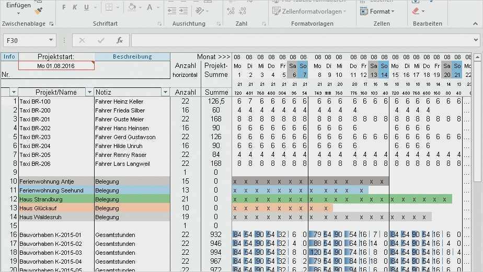The width and height of the screenshot is (483, 272).
Task: Apply italic formatting with the K button
Action: click(75, 7)
